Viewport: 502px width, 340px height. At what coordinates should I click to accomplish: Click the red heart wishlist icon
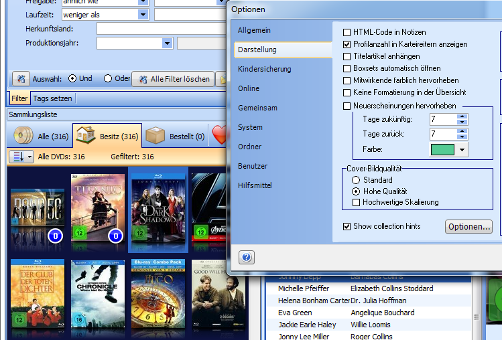tap(219, 136)
